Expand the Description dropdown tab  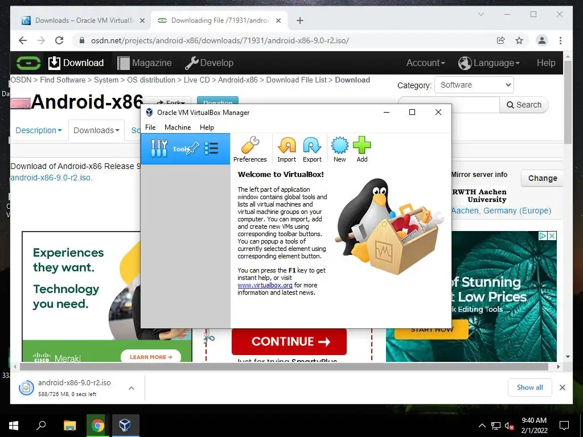pos(38,130)
